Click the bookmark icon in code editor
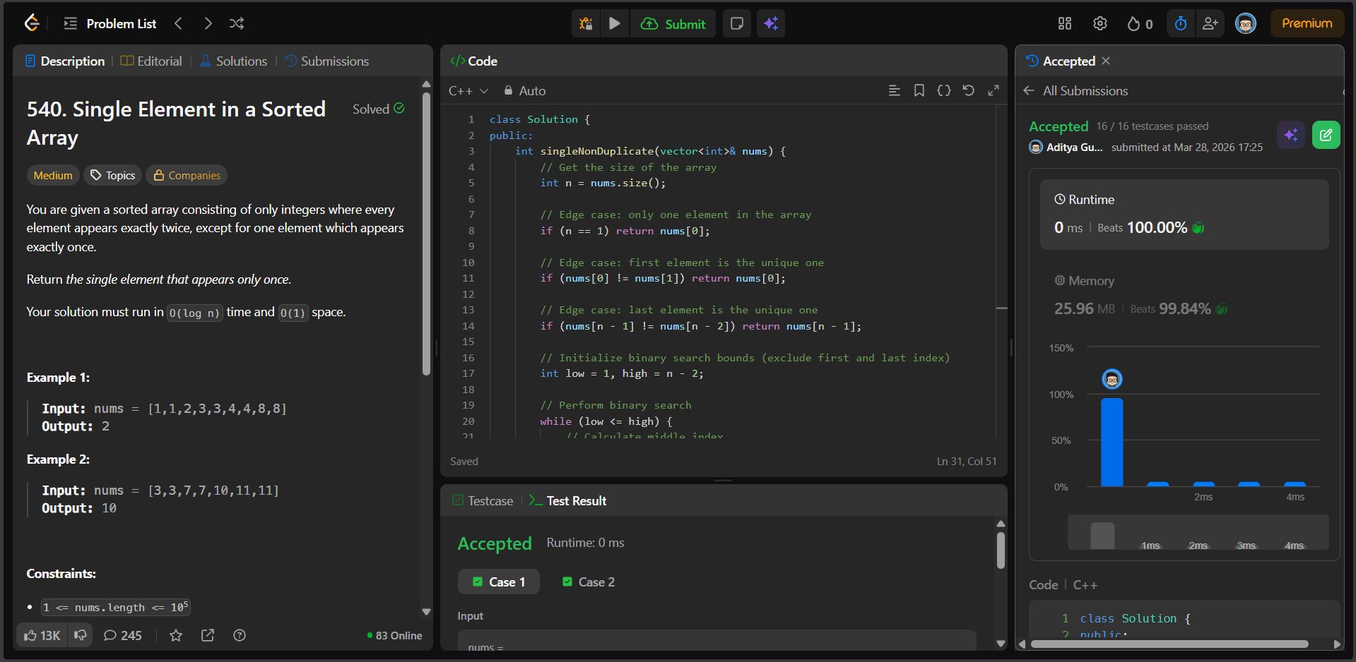 [919, 90]
